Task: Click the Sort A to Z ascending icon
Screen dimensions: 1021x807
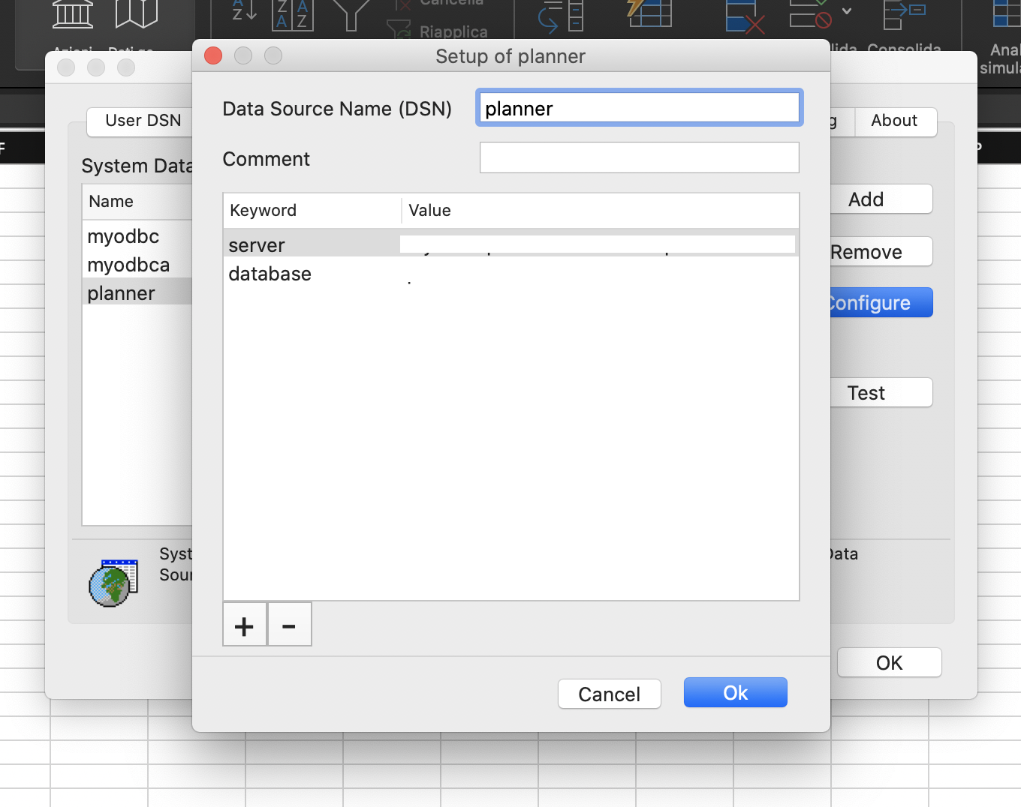Action: click(x=244, y=10)
